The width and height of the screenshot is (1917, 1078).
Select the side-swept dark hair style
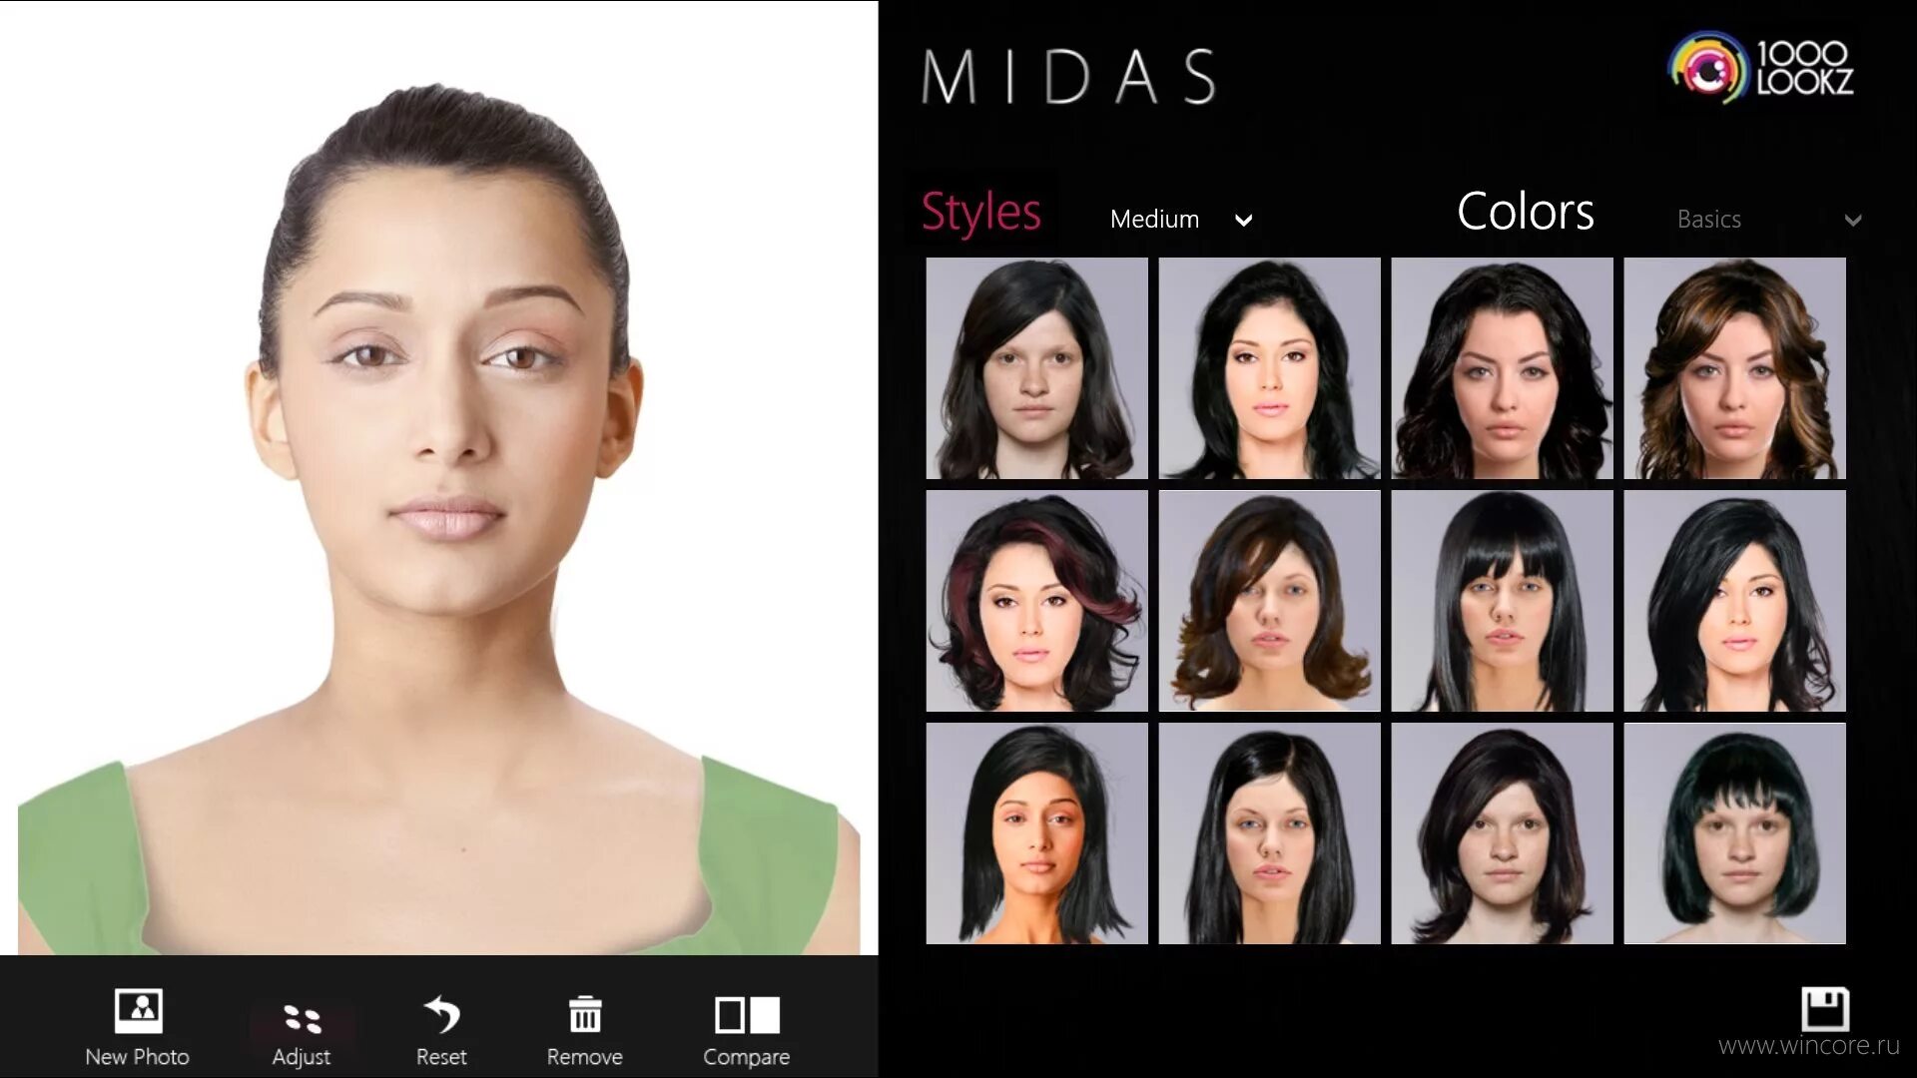[x=1036, y=367]
